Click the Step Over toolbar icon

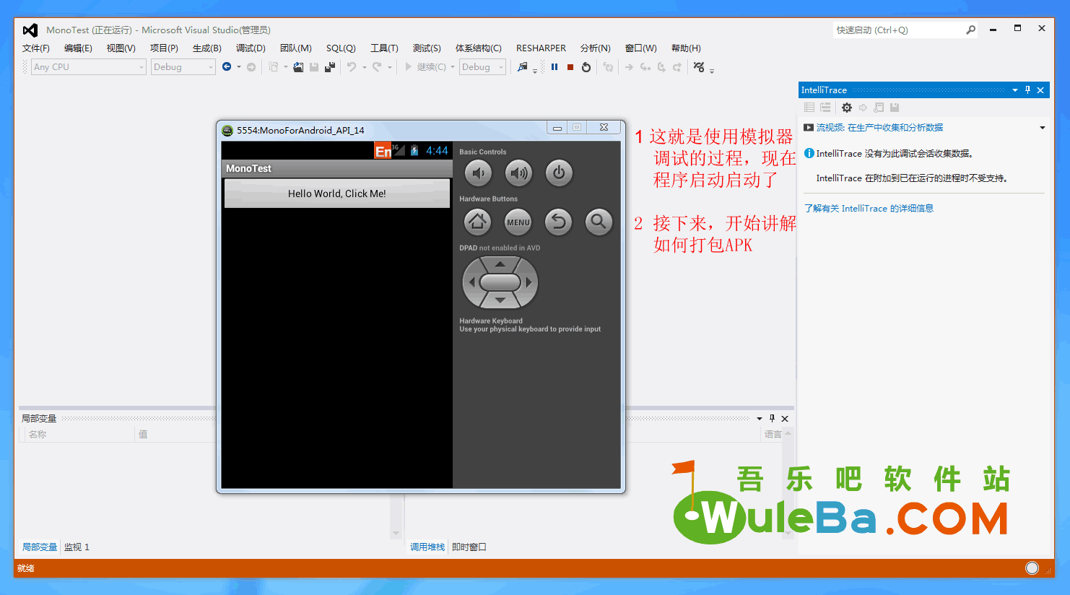[661, 67]
